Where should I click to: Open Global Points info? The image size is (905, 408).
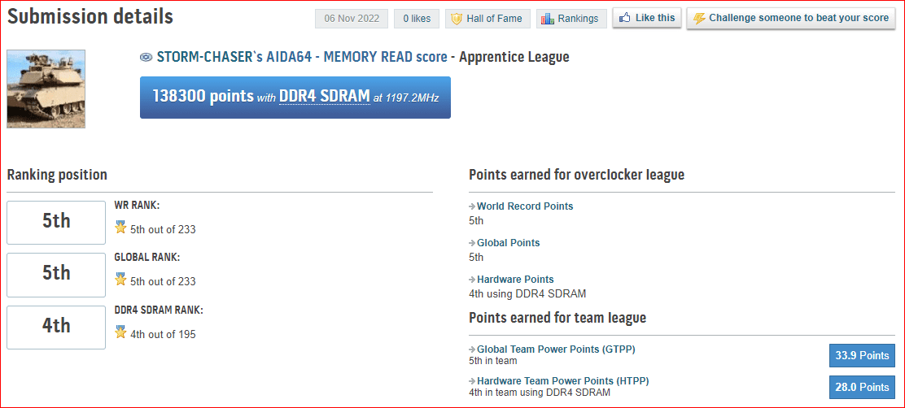tap(508, 243)
